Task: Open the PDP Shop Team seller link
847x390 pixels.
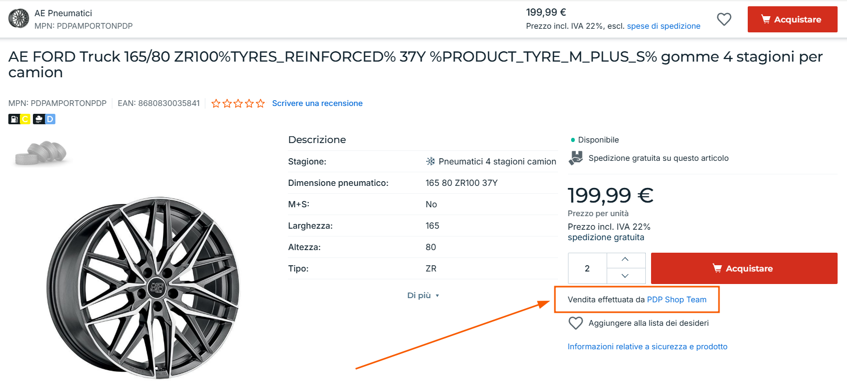Action: [x=676, y=300]
